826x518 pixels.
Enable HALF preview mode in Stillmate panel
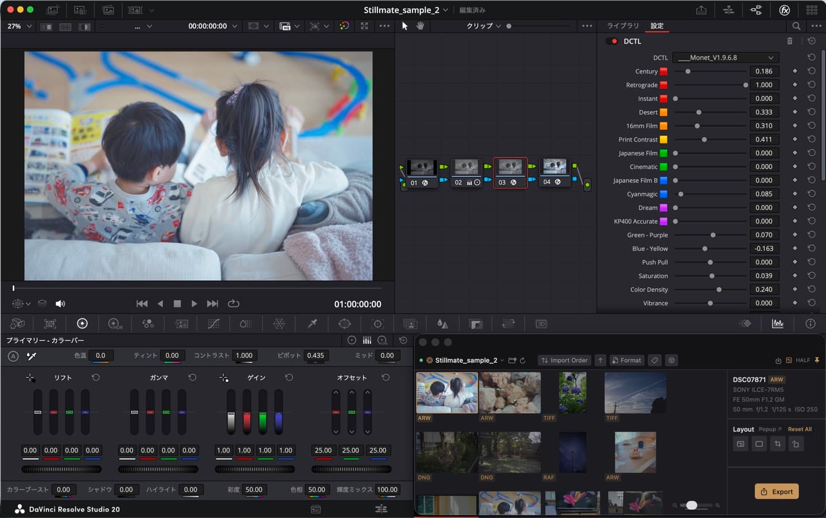point(800,360)
